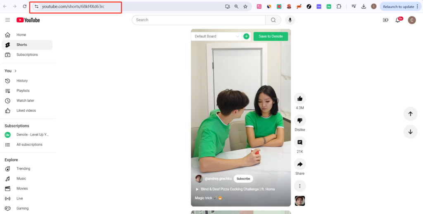
Task: Click the green video play extension icon
Action: pyautogui.click(x=279, y=7)
